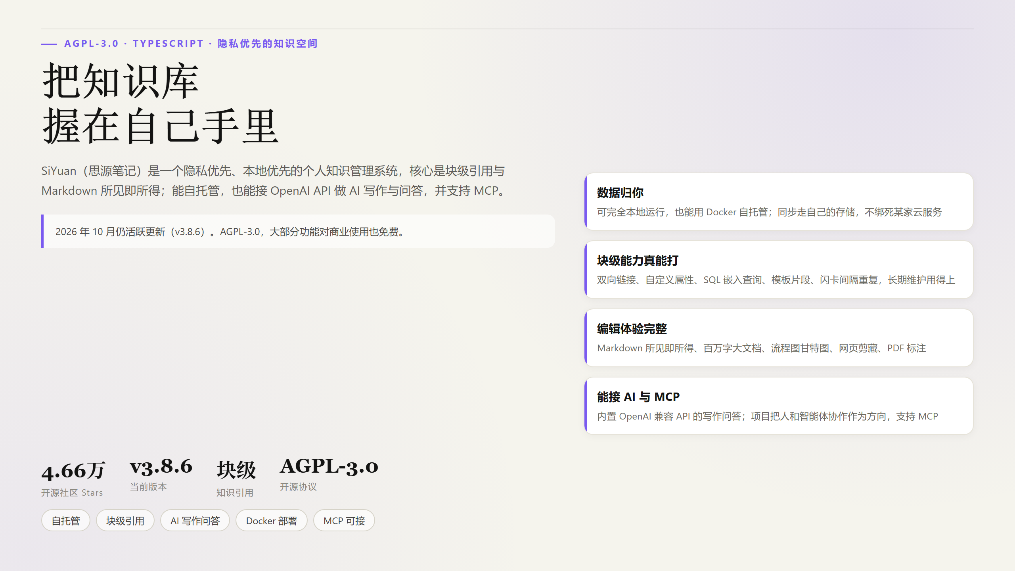Click the description starting 双向链接、自定义属性
1015x571 pixels.
776,280
